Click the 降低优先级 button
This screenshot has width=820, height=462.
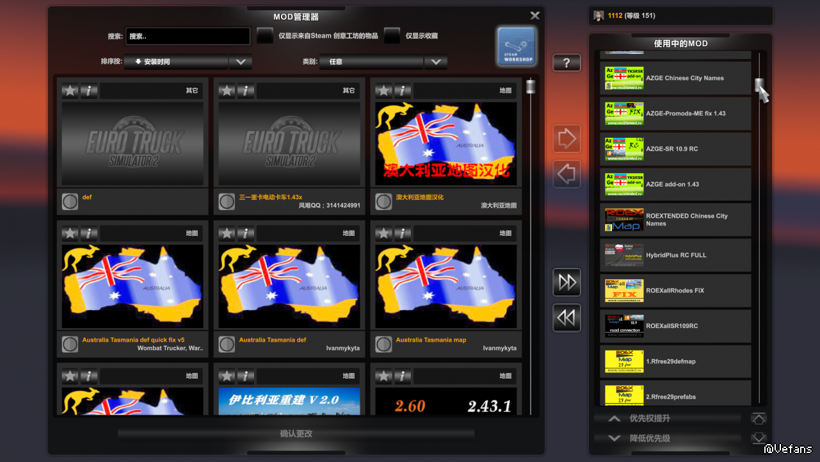coord(668,438)
